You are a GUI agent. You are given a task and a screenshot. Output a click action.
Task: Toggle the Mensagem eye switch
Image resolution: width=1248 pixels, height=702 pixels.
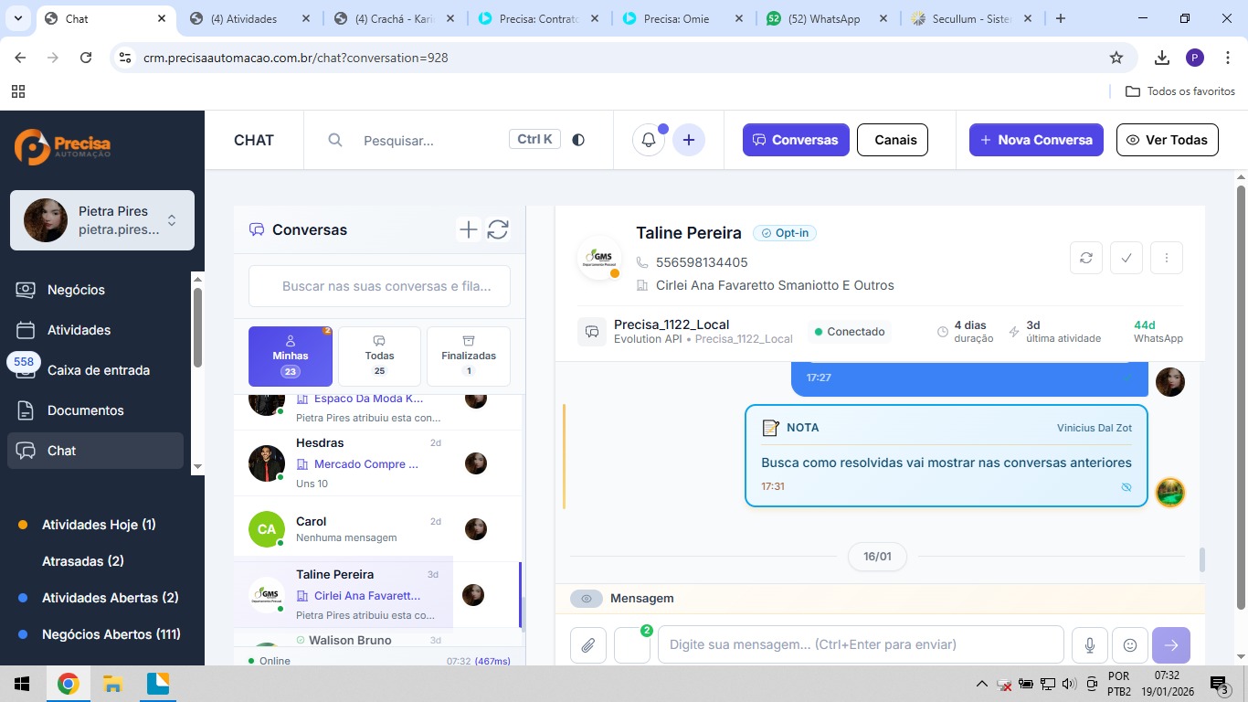[587, 599]
